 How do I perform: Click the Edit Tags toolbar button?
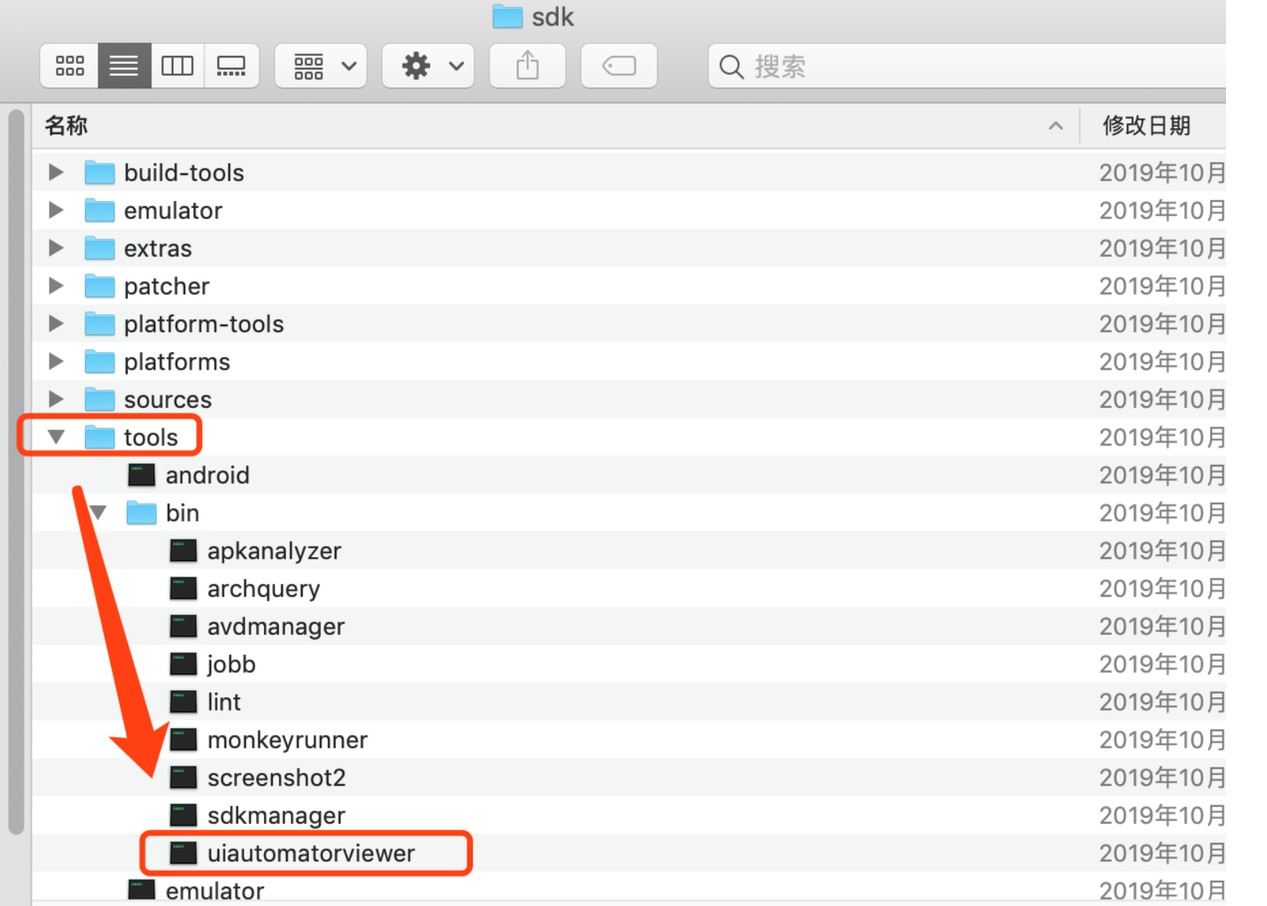(619, 66)
